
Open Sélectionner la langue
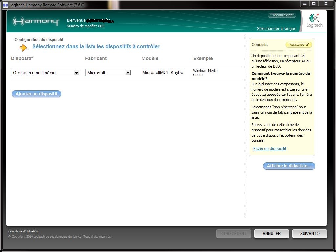point(276,29)
